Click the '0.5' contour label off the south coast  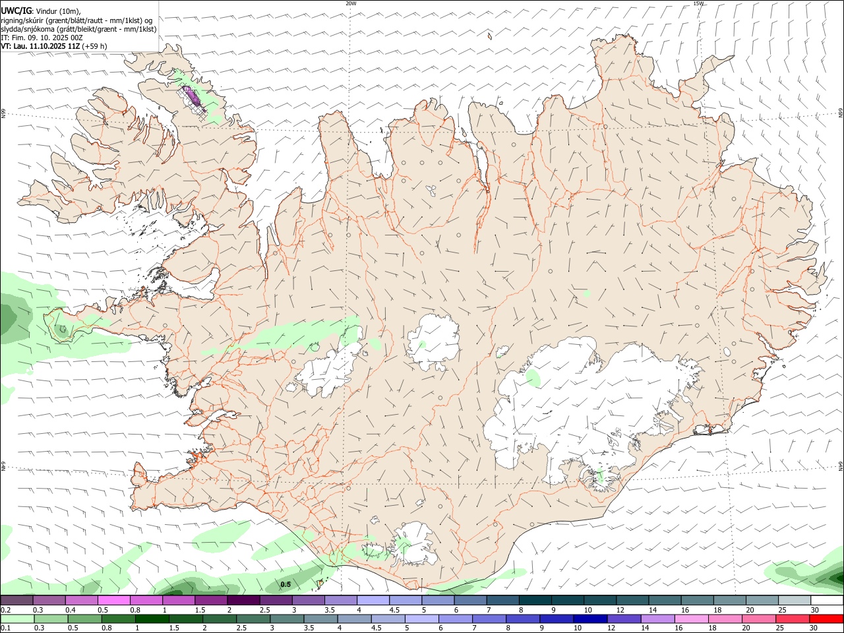pos(286,585)
